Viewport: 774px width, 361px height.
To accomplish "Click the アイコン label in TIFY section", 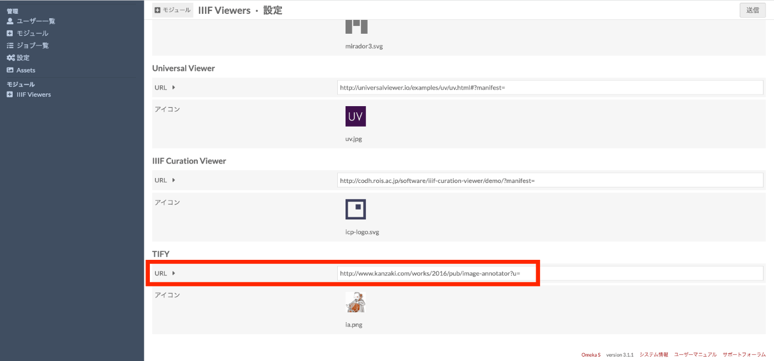I will [x=167, y=295].
